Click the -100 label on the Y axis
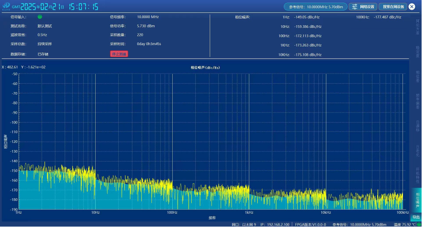The width and height of the screenshot is (422, 227). (13, 122)
